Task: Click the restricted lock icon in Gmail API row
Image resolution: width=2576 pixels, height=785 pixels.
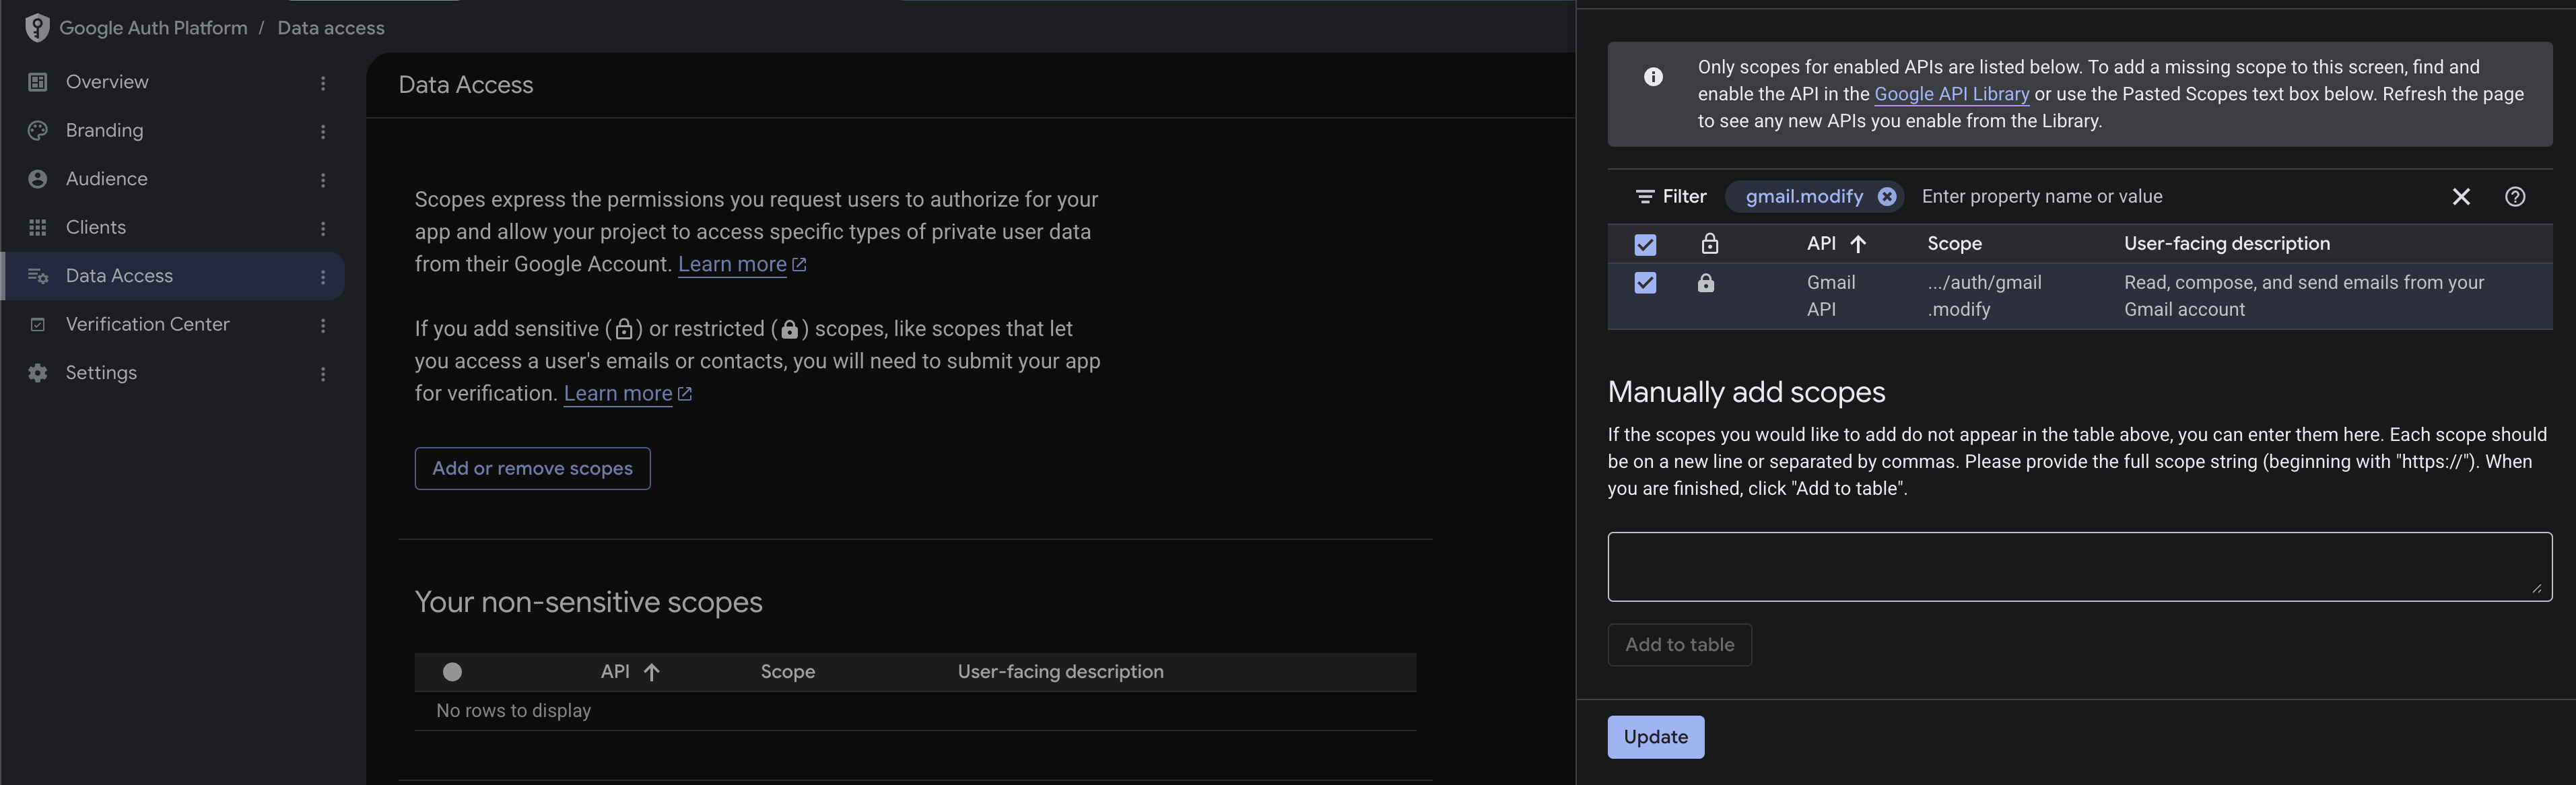Action: point(1706,283)
